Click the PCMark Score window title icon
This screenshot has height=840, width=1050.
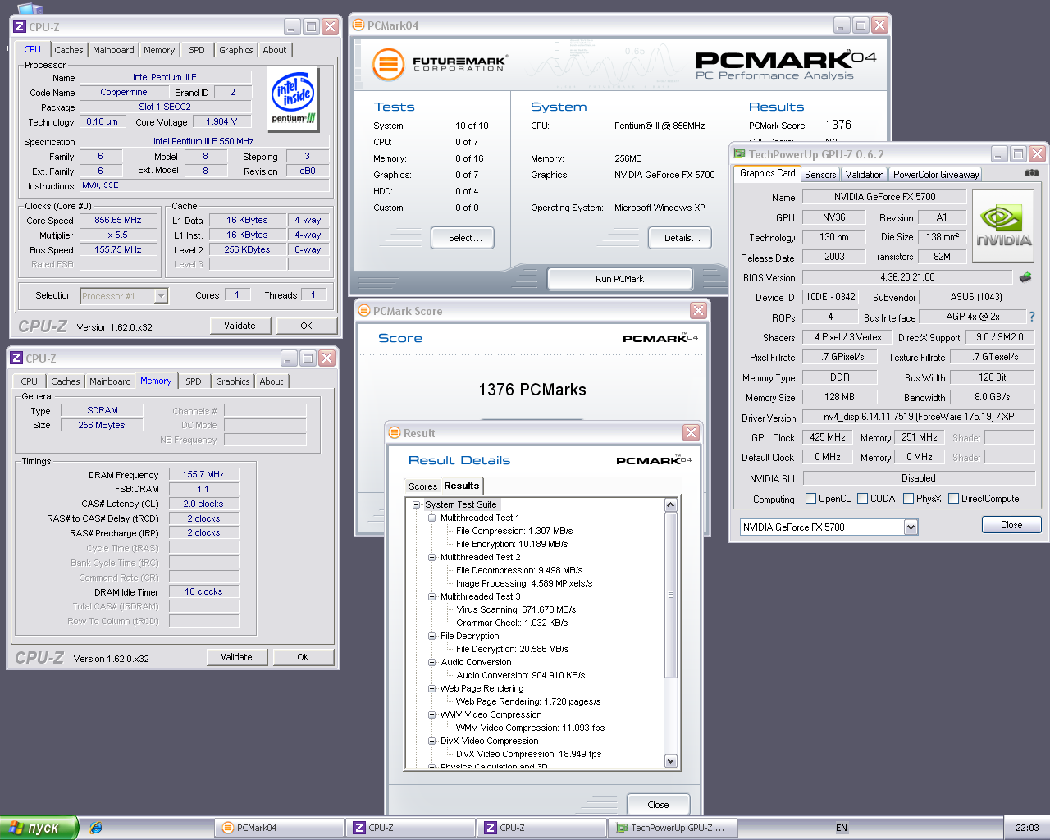pyautogui.click(x=364, y=310)
